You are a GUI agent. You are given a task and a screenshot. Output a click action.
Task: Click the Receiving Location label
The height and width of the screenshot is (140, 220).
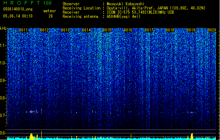81,8
